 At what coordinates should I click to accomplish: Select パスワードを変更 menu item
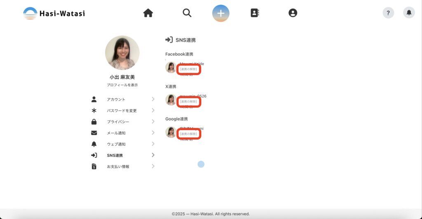[x=122, y=110]
